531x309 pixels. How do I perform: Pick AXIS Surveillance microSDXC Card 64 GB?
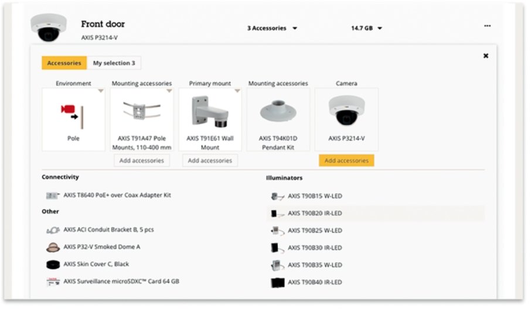121,281
